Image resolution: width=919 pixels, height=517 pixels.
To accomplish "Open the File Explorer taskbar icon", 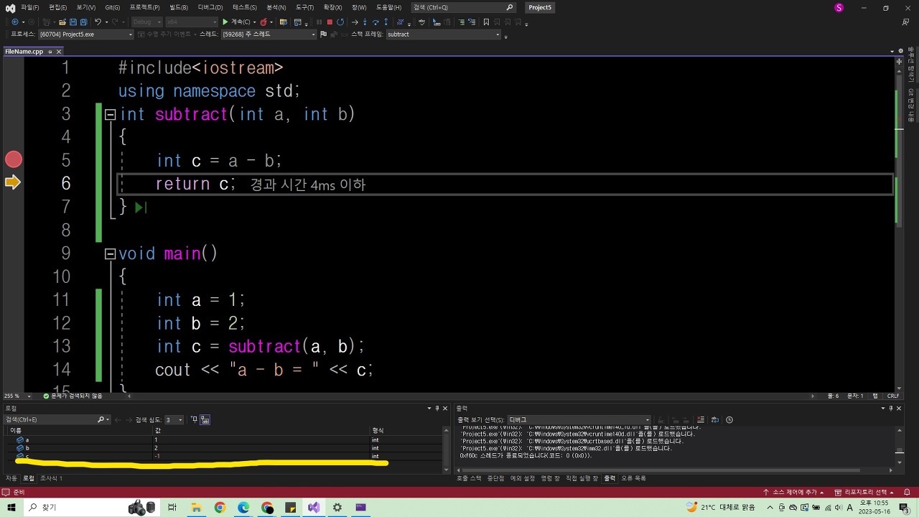I will (196, 508).
